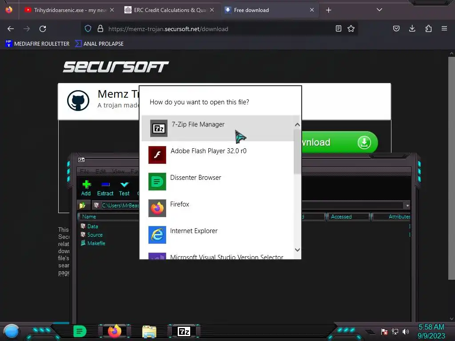The height and width of the screenshot is (341, 455).
Task: Sort 7-Zip list by Name column
Action: pyautogui.click(x=109, y=217)
